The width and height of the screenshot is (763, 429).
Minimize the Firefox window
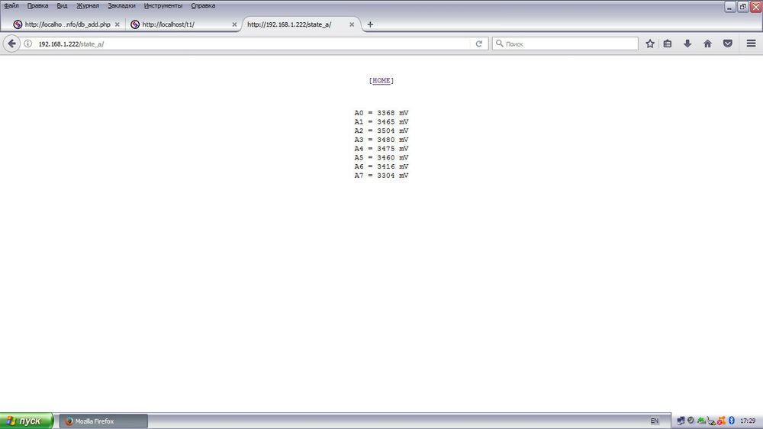[x=730, y=7]
